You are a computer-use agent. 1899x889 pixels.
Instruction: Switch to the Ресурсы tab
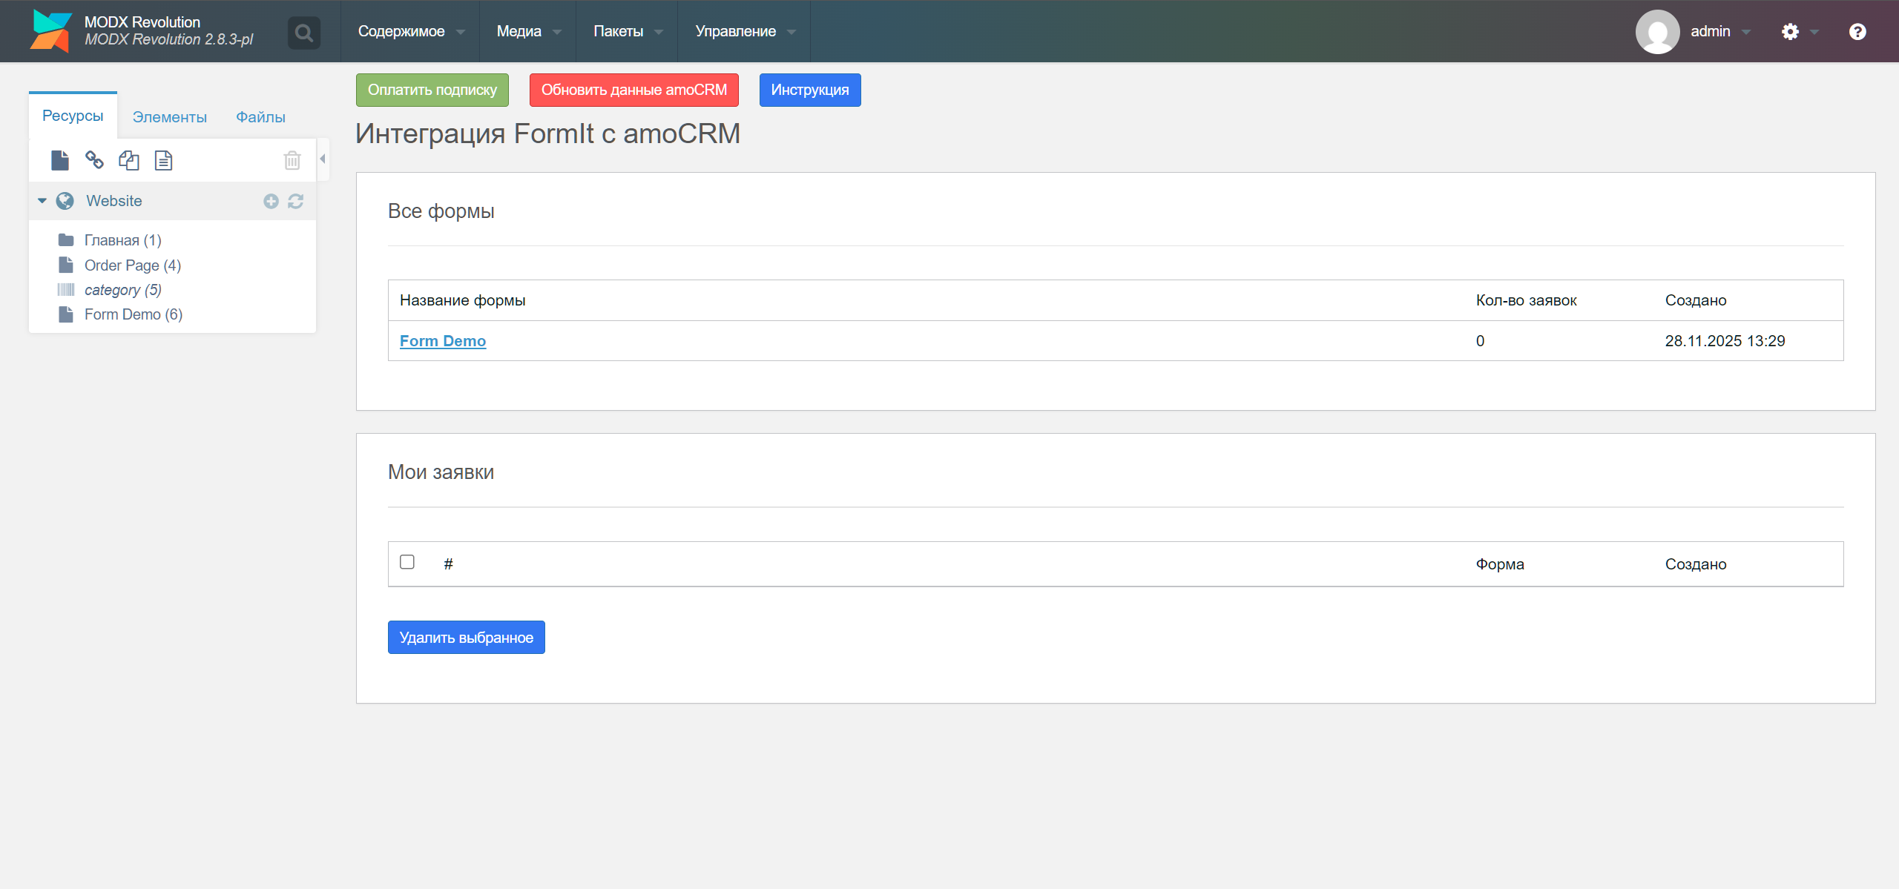[73, 116]
